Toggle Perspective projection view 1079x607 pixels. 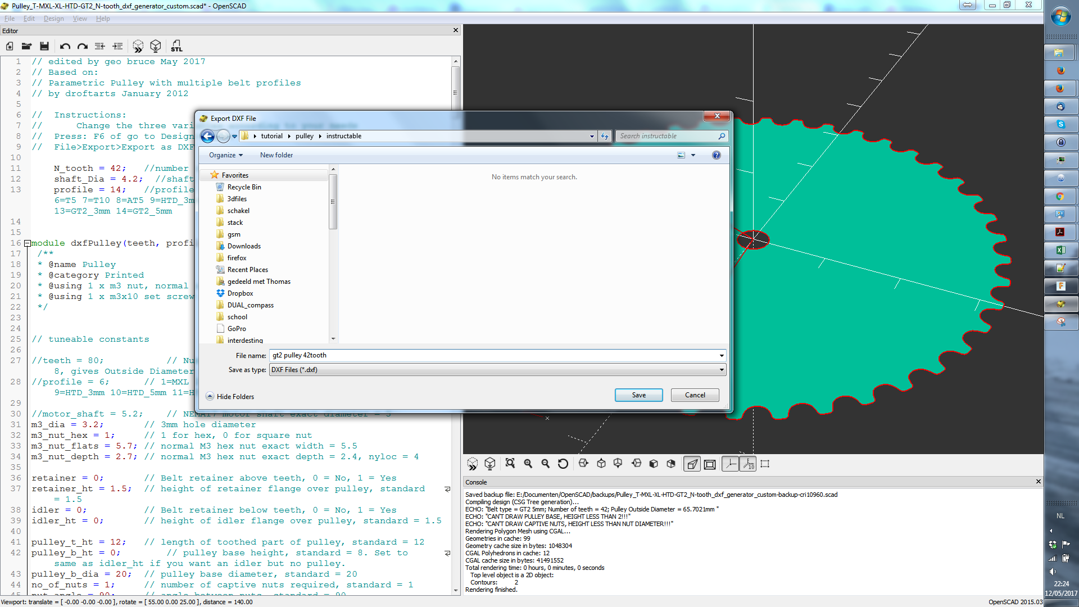(x=692, y=464)
